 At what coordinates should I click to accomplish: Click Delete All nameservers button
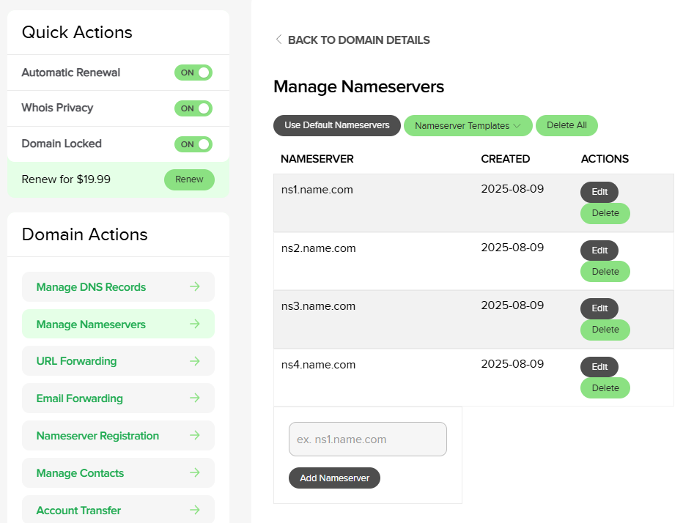[566, 125]
